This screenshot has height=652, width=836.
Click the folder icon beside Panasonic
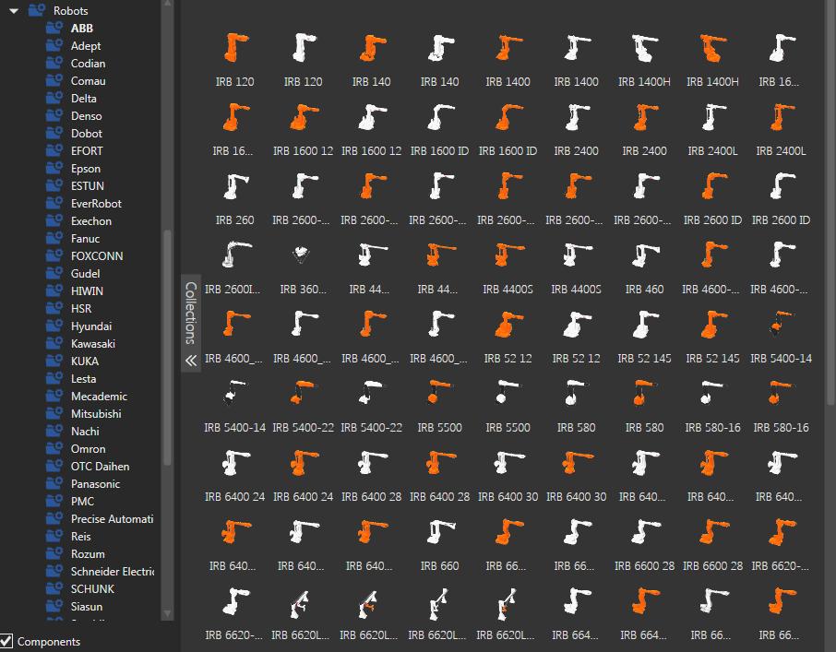[54, 483]
